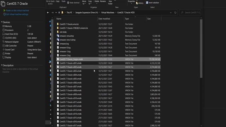The width and height of the screenshot is (226, 127).
Task: Click the file list vertical scrollbar
Action: click(x=201, y=49)
